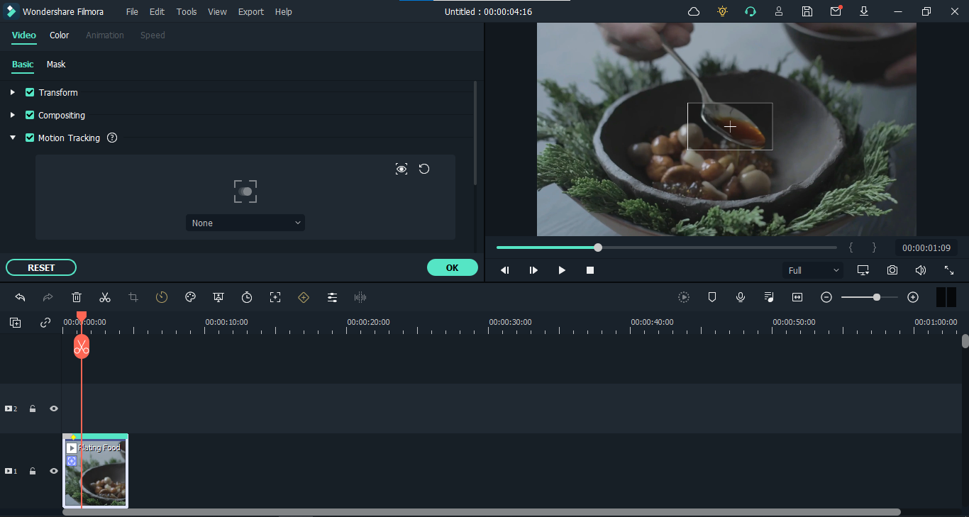Open the Export menu
969x517 pixels.
(251, 11)
